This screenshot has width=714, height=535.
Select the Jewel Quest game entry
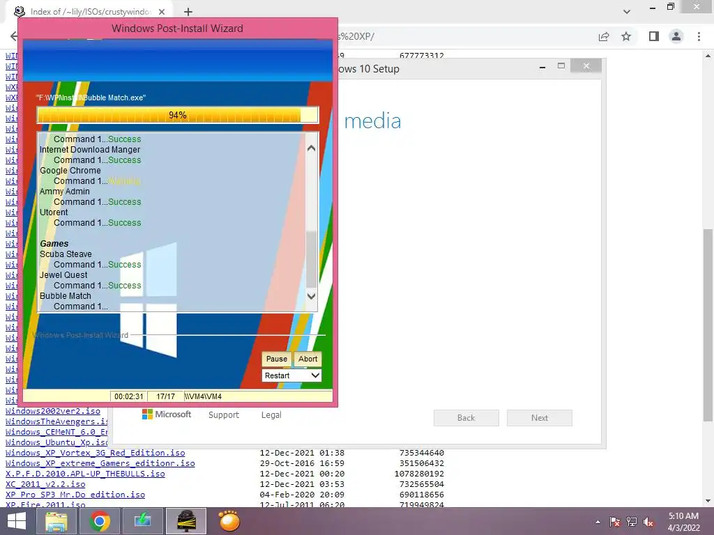pyautogui.click(x=63, y=275)
